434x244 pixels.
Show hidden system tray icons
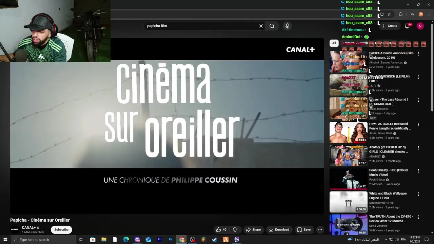[386, 240]
